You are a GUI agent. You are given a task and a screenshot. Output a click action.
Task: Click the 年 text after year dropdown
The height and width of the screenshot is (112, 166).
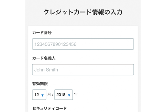point(76,94)
